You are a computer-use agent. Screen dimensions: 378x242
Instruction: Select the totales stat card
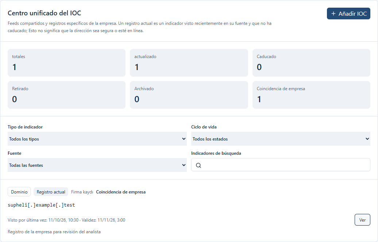[x=66, y=63]
